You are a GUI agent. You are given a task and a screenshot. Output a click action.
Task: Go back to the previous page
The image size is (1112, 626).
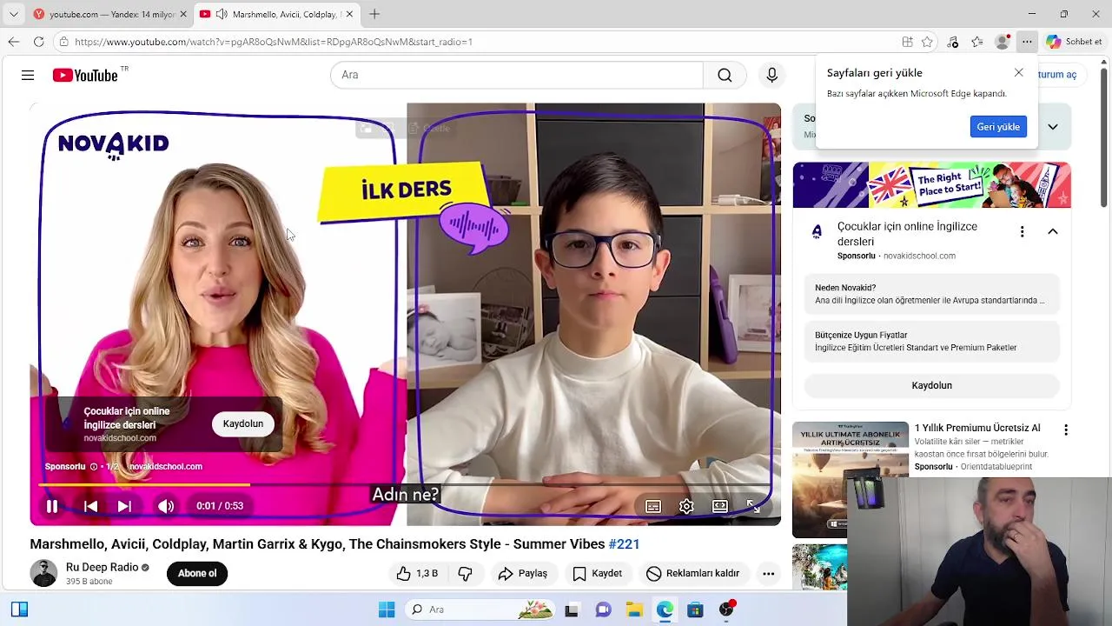point(13,42)
